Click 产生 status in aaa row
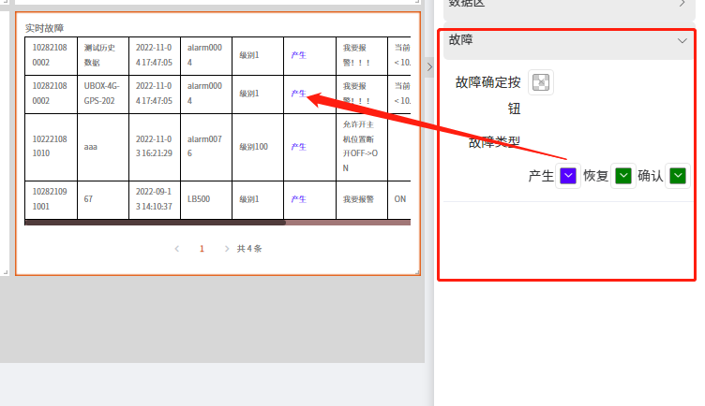Image resolution: width=705 pixels, height=406 pixels. (x=298, y=147)
